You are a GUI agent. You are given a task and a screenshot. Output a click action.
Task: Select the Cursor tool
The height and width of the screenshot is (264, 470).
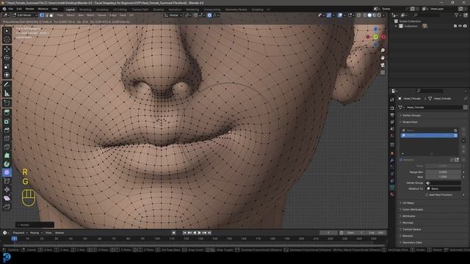click(7, 39)
